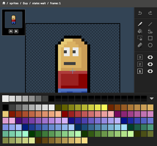
Task: Select the pencil drawing tool
Action: pos(140,24)
